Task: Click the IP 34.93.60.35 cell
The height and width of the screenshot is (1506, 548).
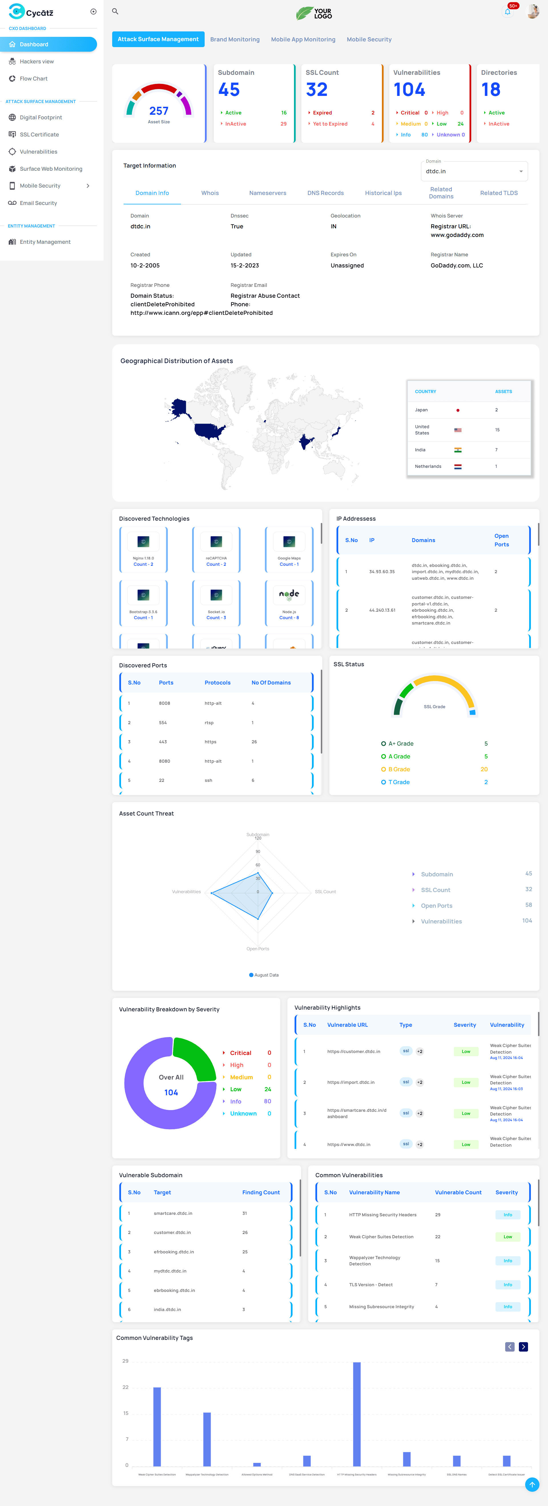Action: [382, 572]
